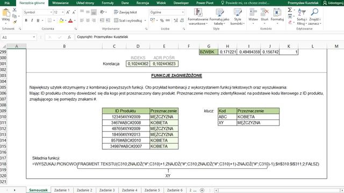The width and height of the screenshot is (344, 193).
Task: Click the Udostępnij share button
Action: click(333, 3)
